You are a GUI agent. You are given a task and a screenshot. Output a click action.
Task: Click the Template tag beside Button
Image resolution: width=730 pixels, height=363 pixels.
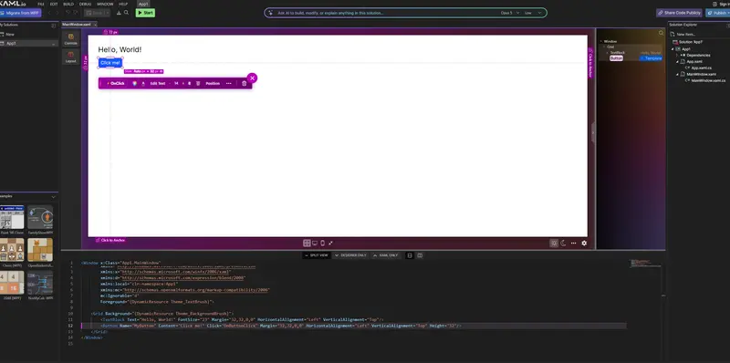tap(651, 58)
